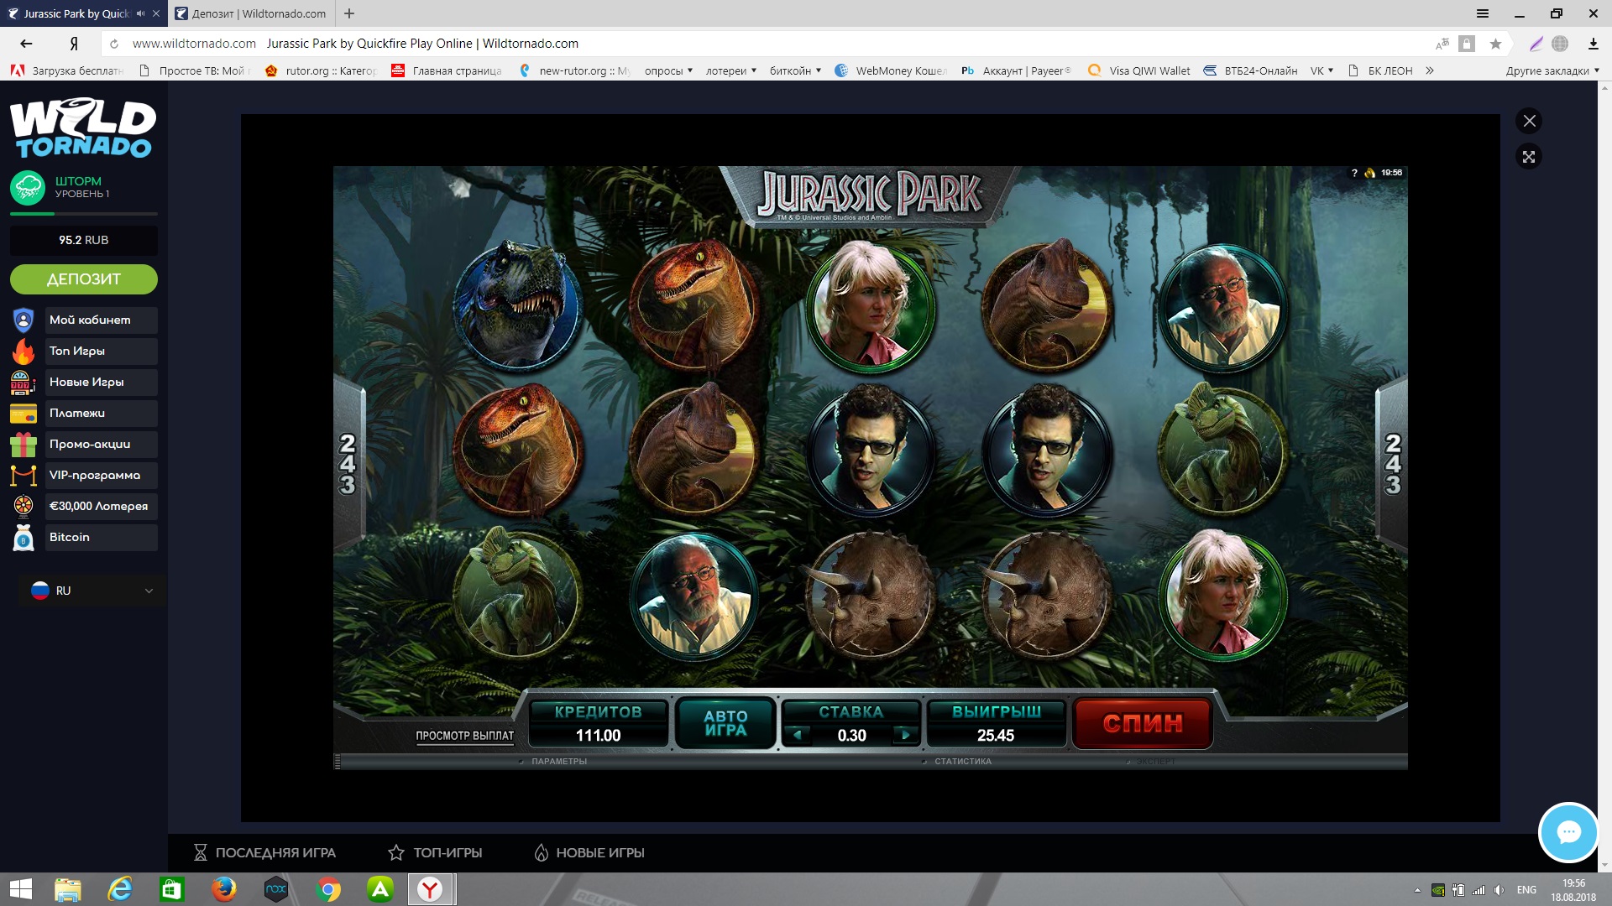Decrease the bet with left arrow

798,735
